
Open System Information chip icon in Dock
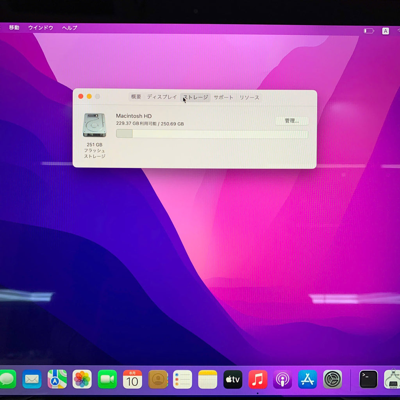392,379
